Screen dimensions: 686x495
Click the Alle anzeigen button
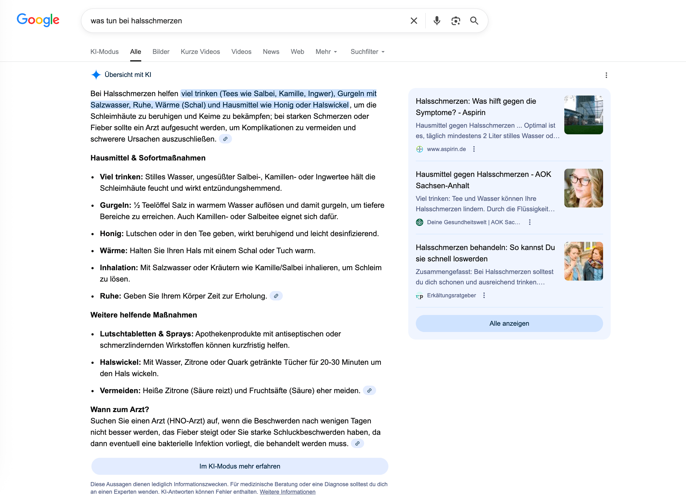[x=509, y=323]
